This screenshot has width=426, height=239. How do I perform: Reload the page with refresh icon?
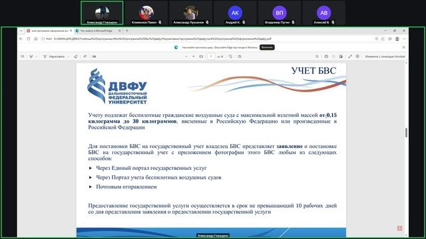29,39
